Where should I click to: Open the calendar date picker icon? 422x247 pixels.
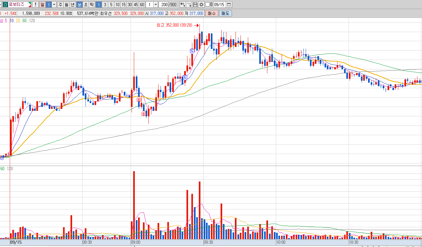[229, 5]
